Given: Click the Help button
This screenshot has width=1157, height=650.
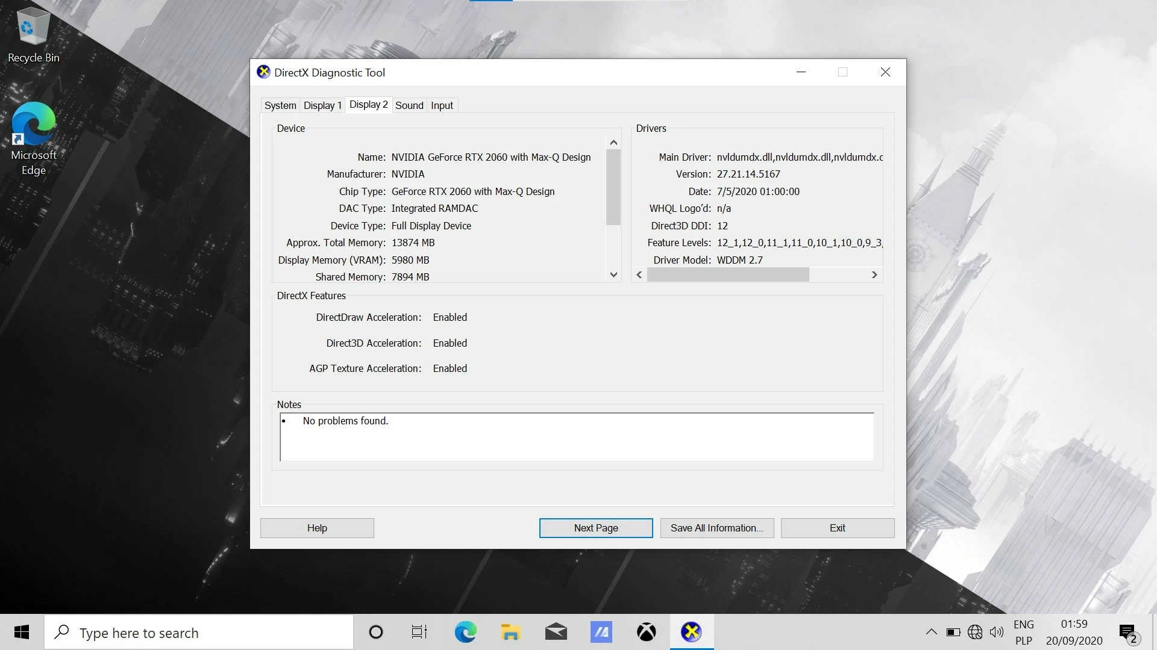Looking at the screenshot, I should [x=317, y=528].
